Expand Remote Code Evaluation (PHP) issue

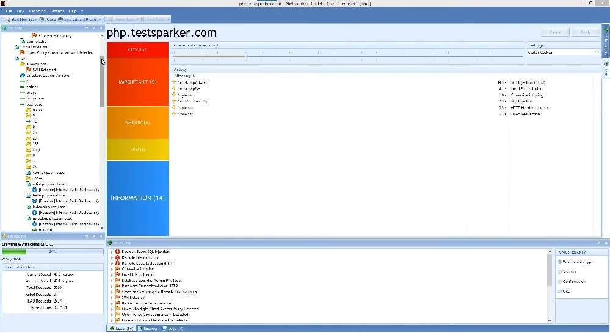(x=112, y=263)
